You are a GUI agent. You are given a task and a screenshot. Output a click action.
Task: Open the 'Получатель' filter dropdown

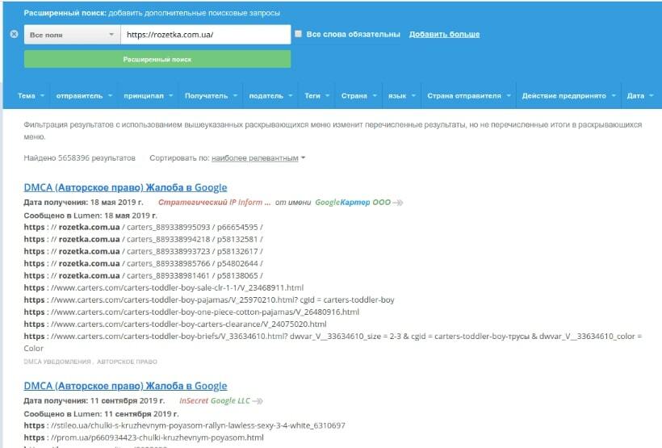211,96
